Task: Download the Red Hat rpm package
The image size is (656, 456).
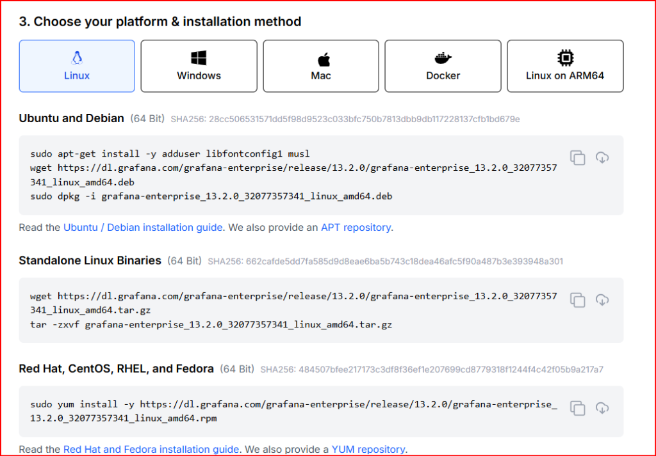Action: click(x=602, y=408)
